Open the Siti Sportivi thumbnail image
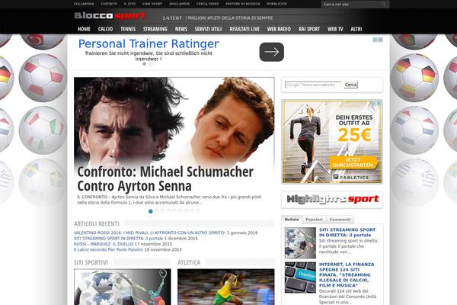 [x=123, y=287]
